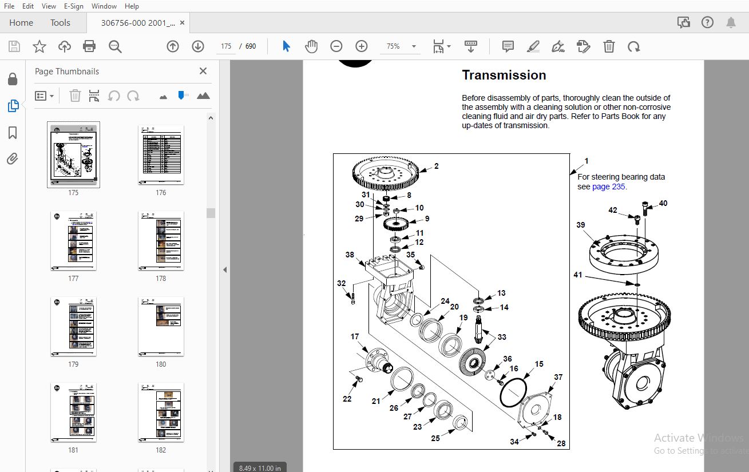Open the View menu
This screenshot has height=472, width=749.
point(49,6)
